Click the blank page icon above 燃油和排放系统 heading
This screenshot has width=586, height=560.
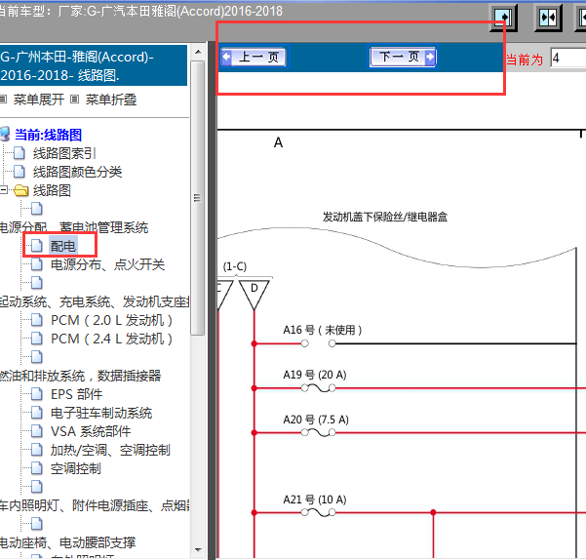click(x=37, y=357)
